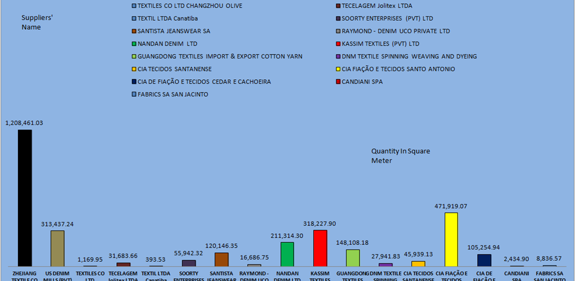Image resolution: width=575 pixels, height=281 pixels.
Task: Select the maroon TECELAGEM Jolitex bar
Action: (x=123, y=265)
